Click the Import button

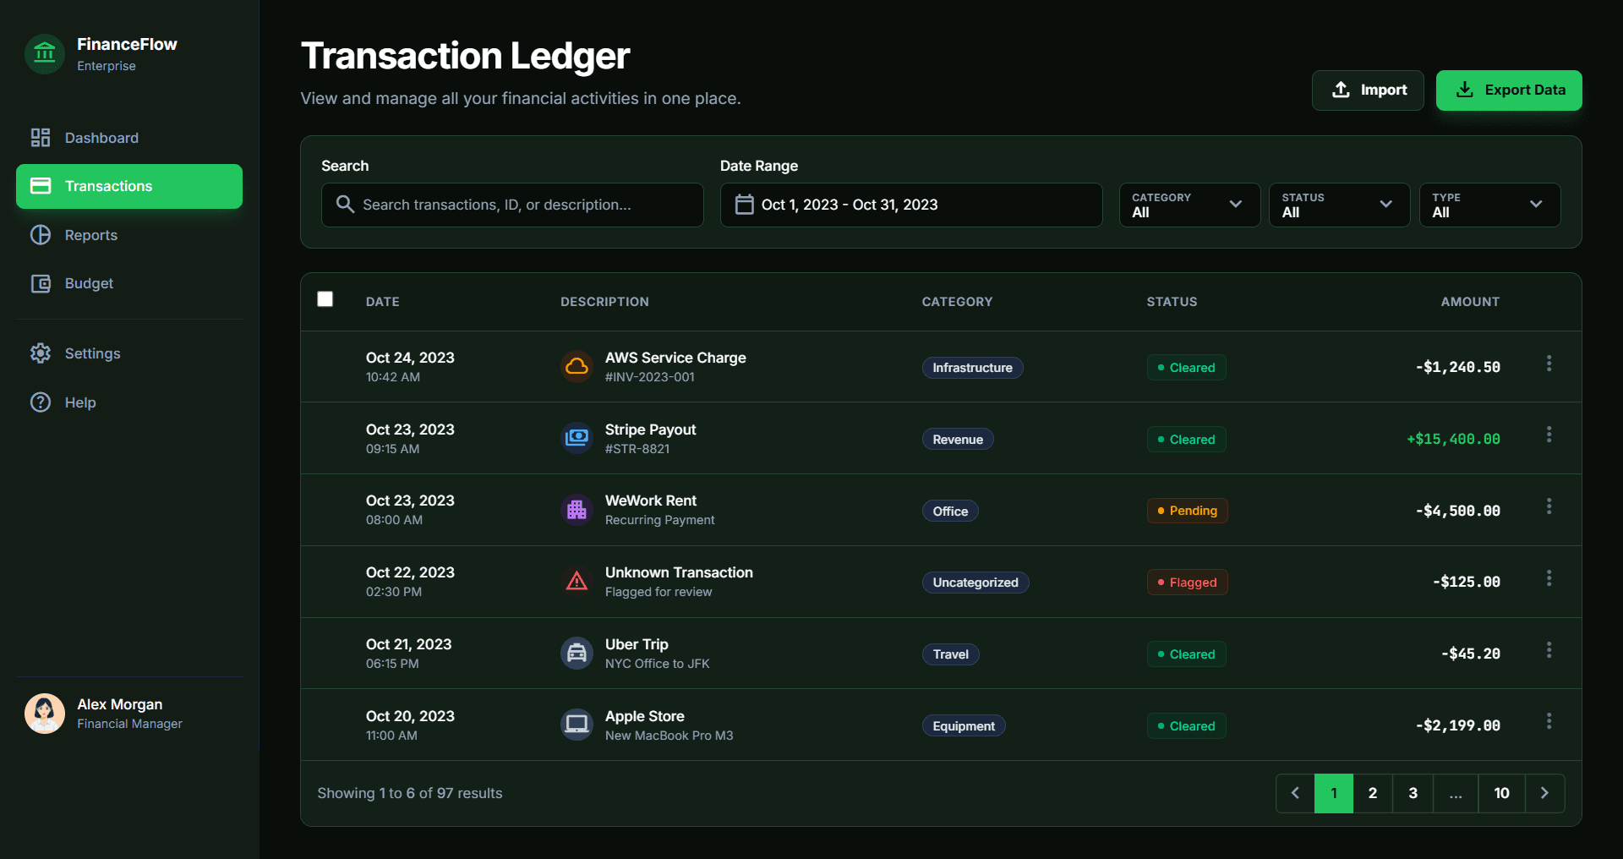[1367, 90]
